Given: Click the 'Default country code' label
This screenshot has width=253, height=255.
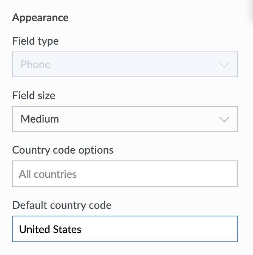Looking at the screenshot, I should tap(62, 205).
